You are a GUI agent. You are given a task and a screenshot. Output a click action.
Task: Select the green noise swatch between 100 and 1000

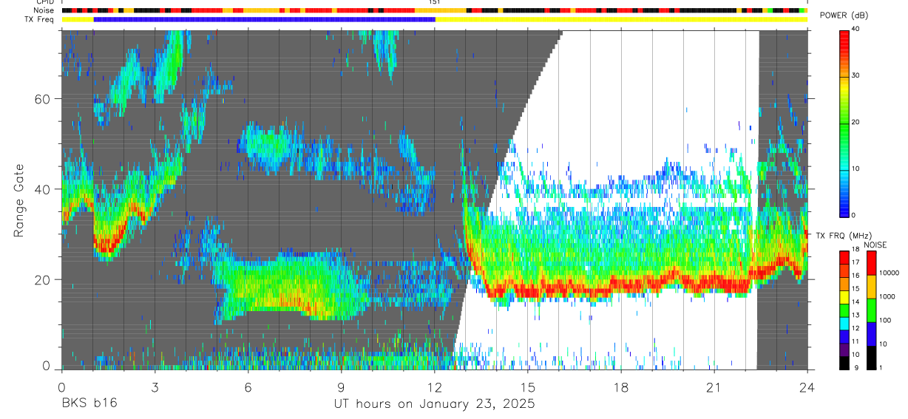872,309
